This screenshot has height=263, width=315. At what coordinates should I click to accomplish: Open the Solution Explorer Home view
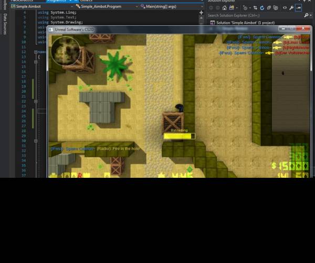225,8
